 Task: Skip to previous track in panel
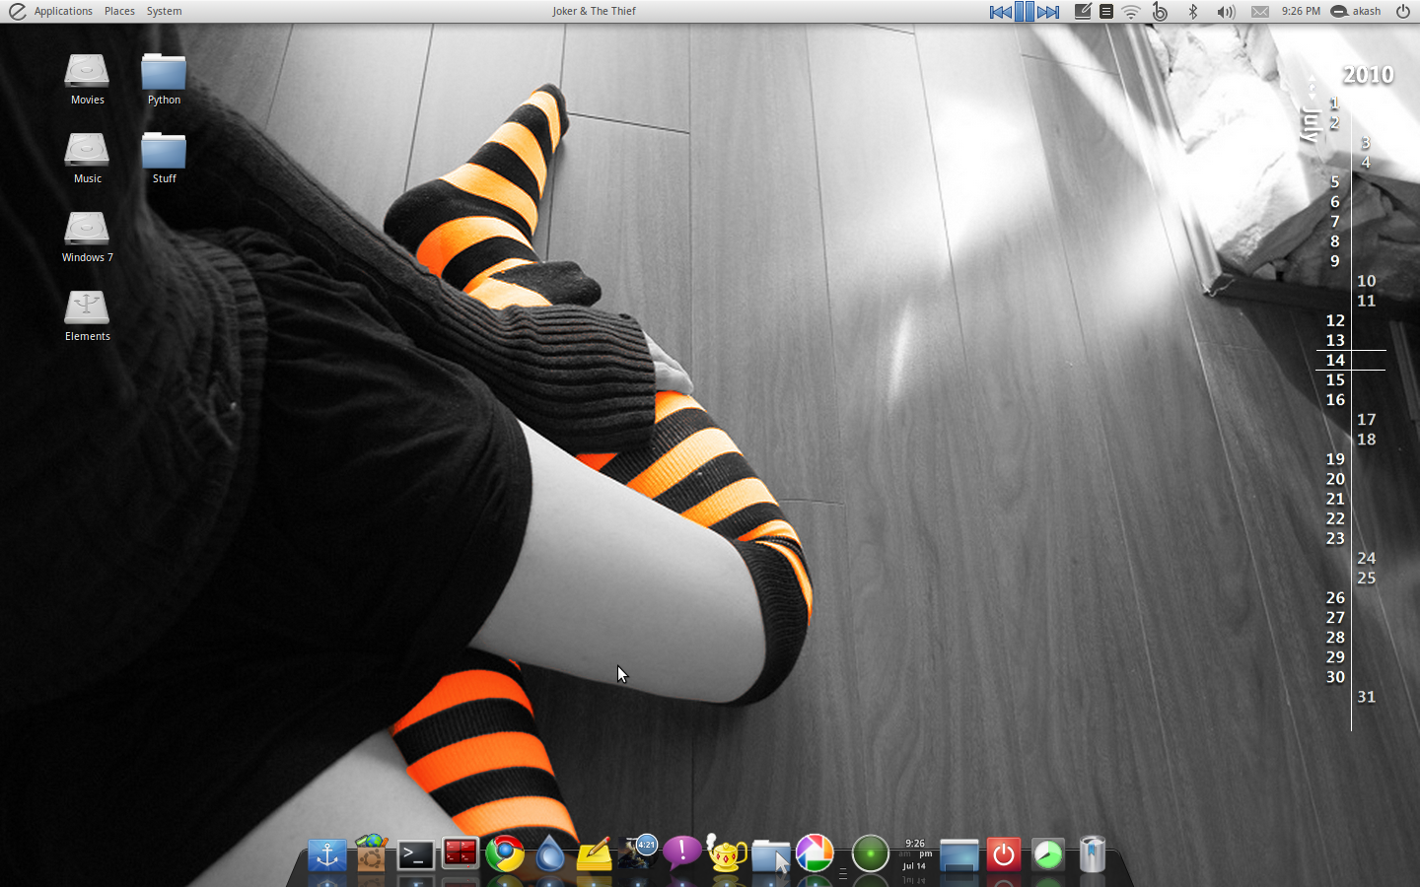[1000, 12]
